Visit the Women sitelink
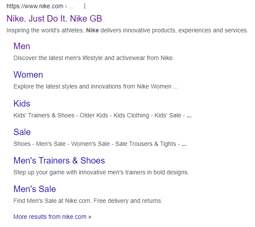The image size is (255, 227). click(x=28, y=75)
